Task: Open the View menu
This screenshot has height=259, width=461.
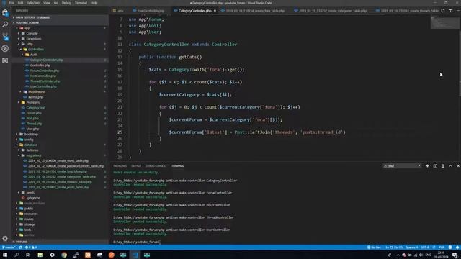Action: [x=47, y=3]
